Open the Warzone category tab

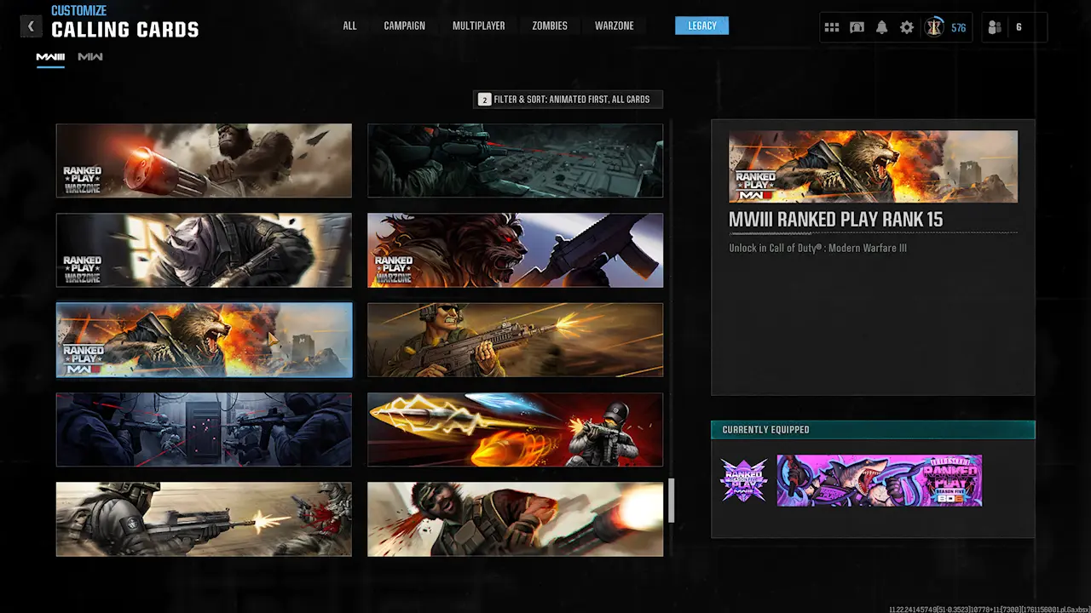614,26
